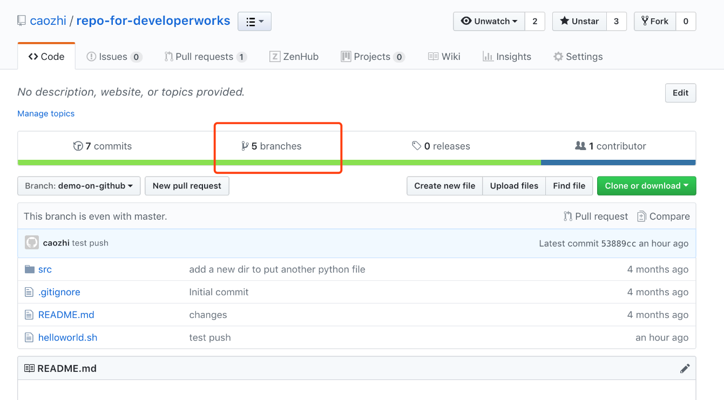Open the Unwatch dropdown
Image resolution: width=724 pixels, height=400 pixels.
489,22
